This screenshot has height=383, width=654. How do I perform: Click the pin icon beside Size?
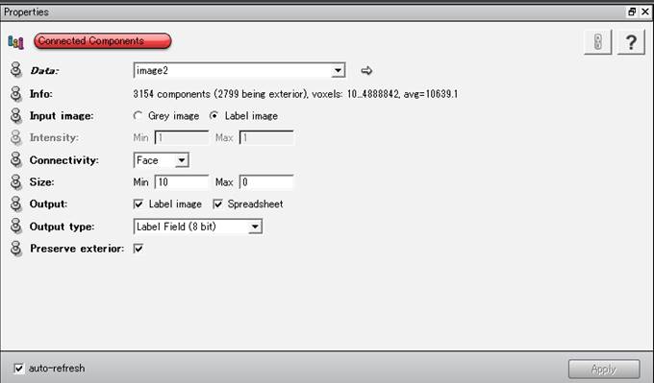(x=15, y=182)
